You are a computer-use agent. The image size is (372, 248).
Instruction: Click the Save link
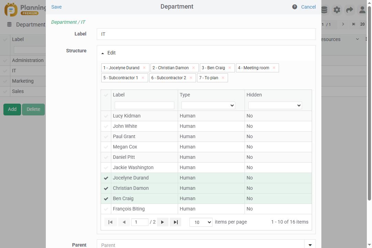click(x=56, y=7)
